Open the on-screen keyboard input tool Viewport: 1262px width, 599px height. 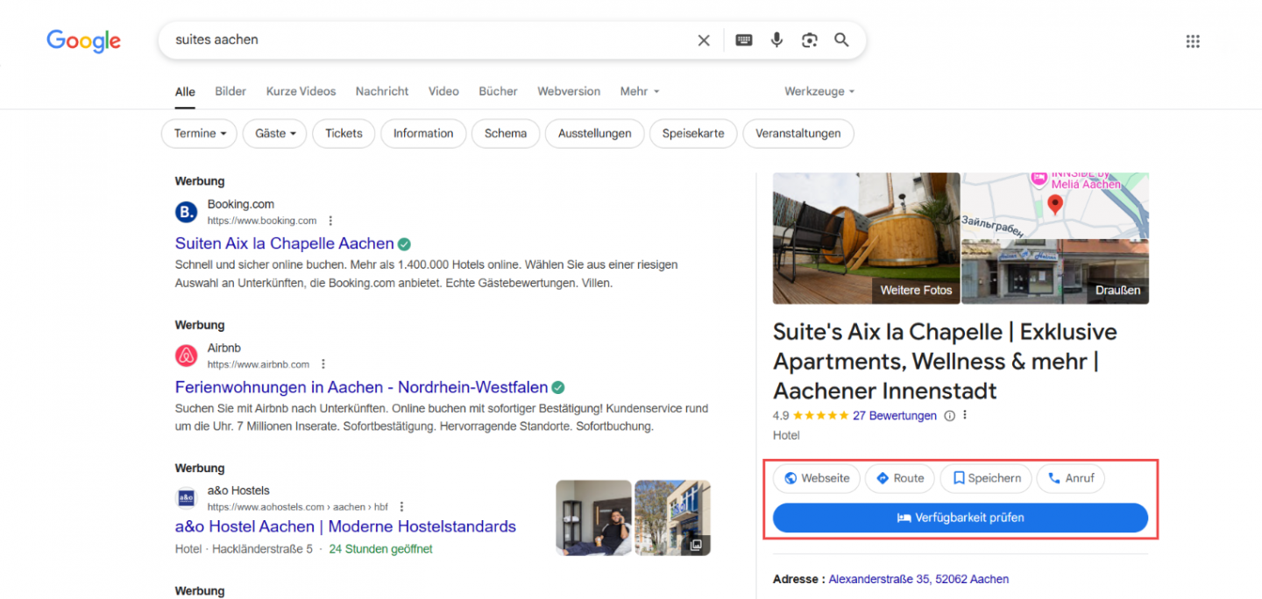[x=744, y=40]
